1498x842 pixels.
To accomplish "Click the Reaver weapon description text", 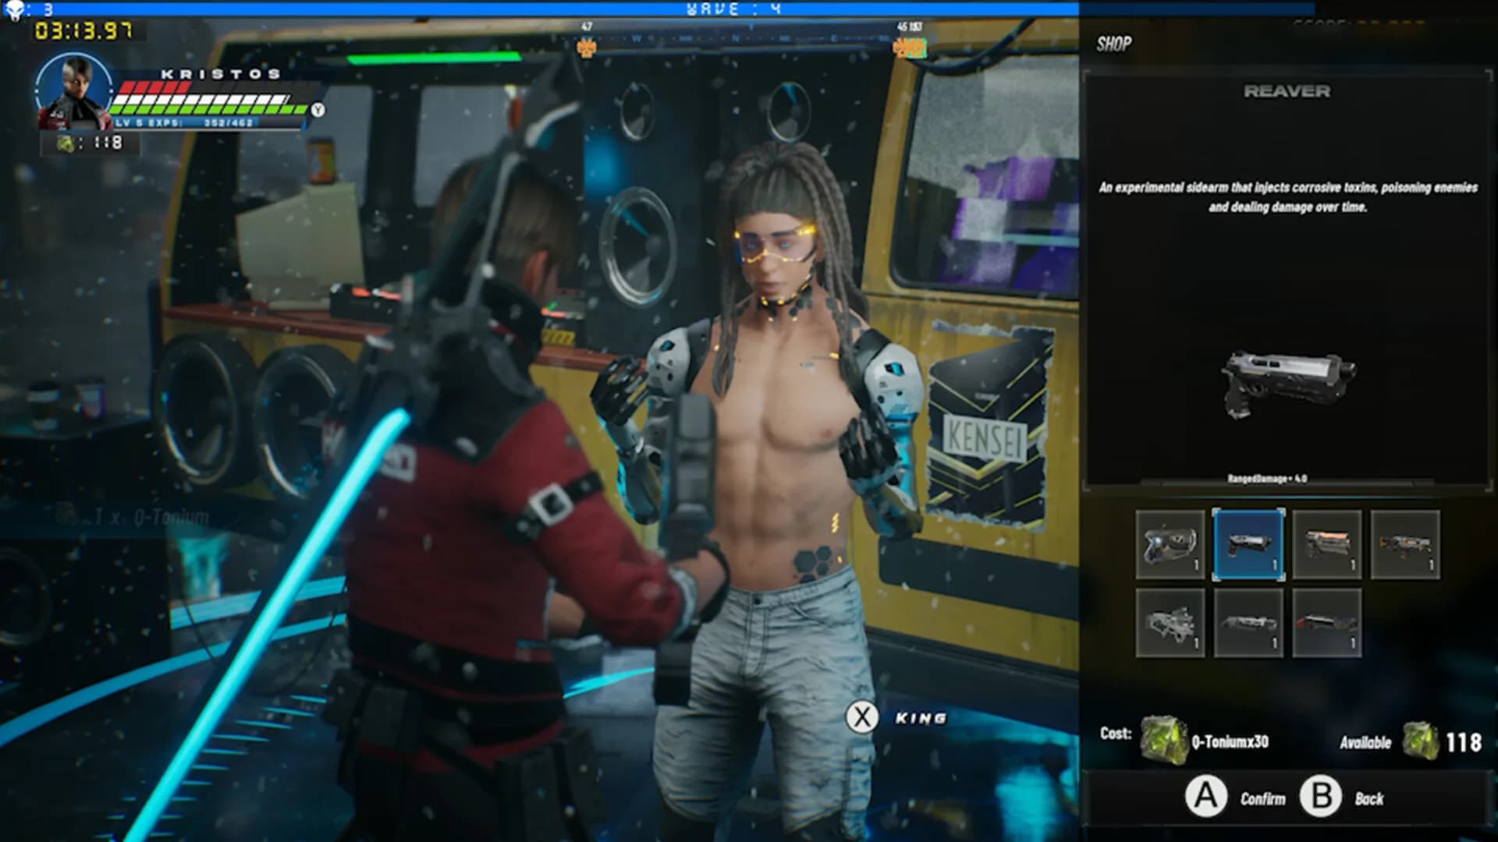I will [x=1288, y=197].
